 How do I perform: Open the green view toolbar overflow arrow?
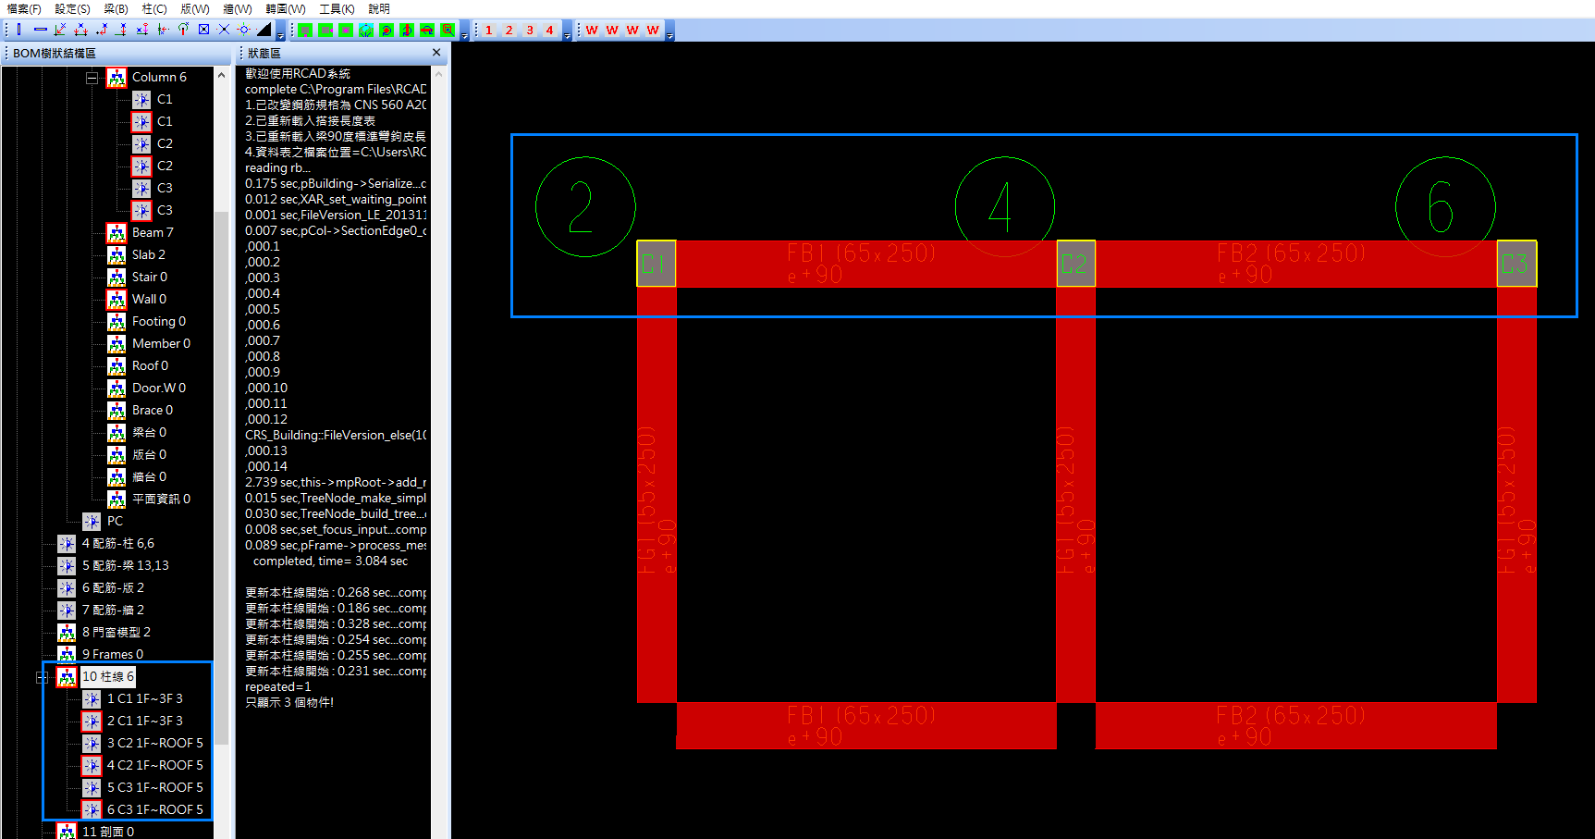pyautogui.click(x=464, y=31)
